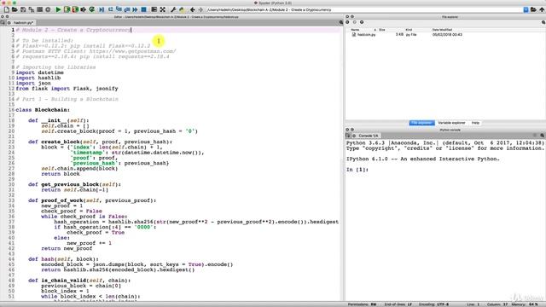The image size is (546, 307).
Task: Click the In [1] console prompt
Action: pos(357,170)
